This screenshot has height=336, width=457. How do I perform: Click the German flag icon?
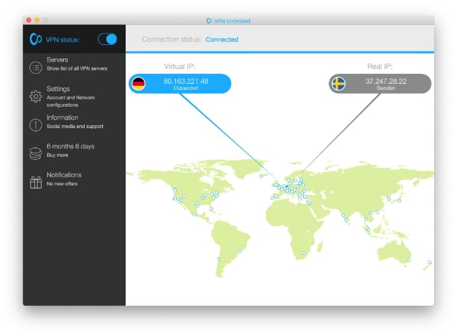(x=138, y=84)
